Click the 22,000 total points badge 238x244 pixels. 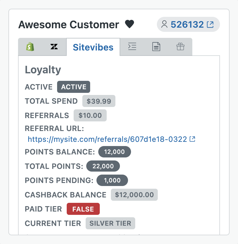coord(103,166)
